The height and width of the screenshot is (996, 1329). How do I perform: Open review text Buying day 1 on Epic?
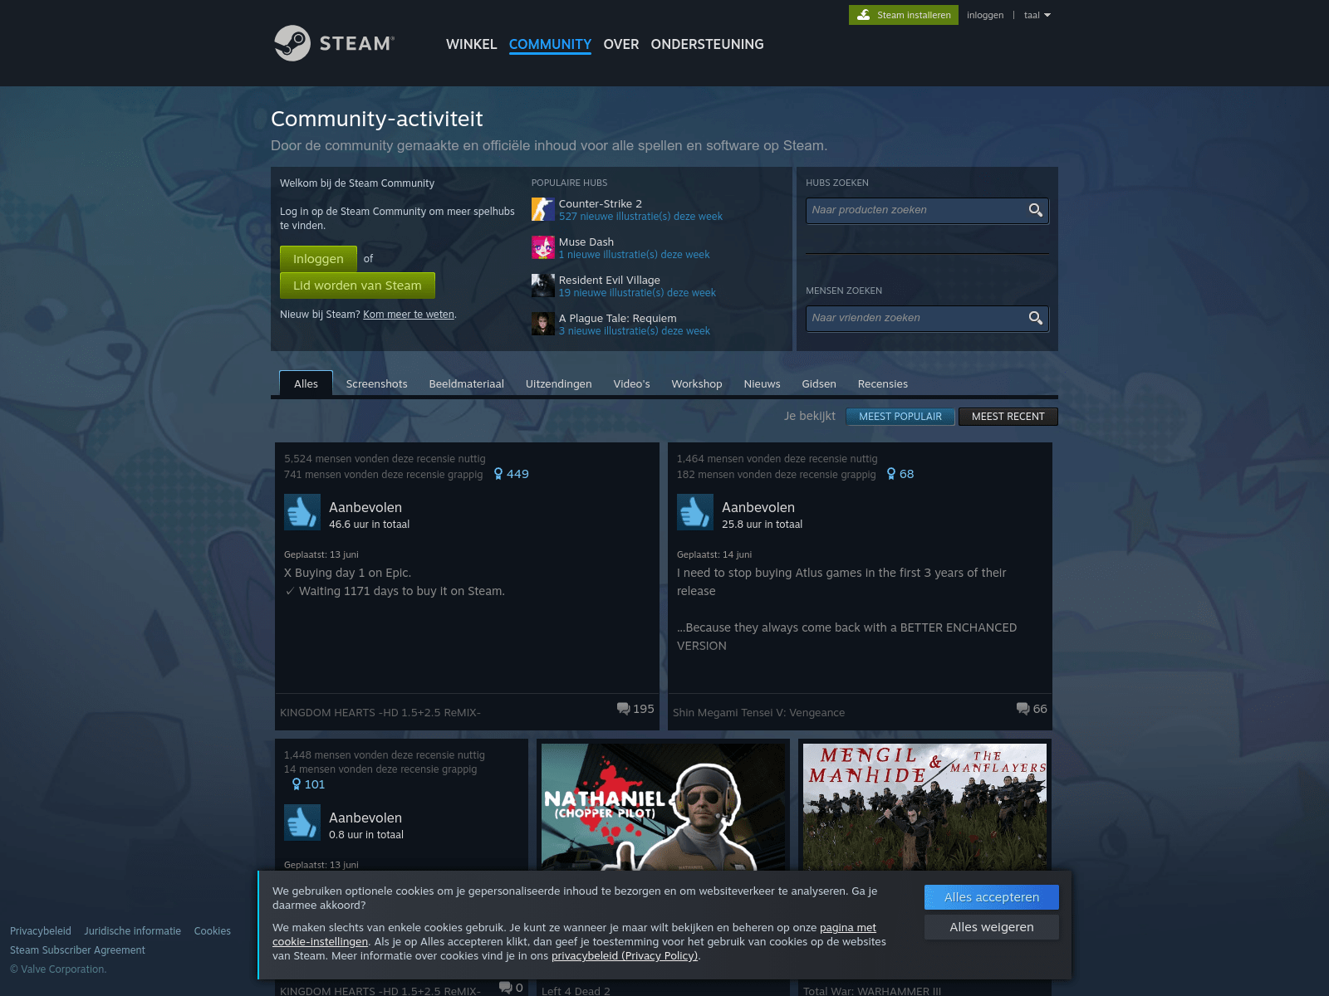[395, 582]
